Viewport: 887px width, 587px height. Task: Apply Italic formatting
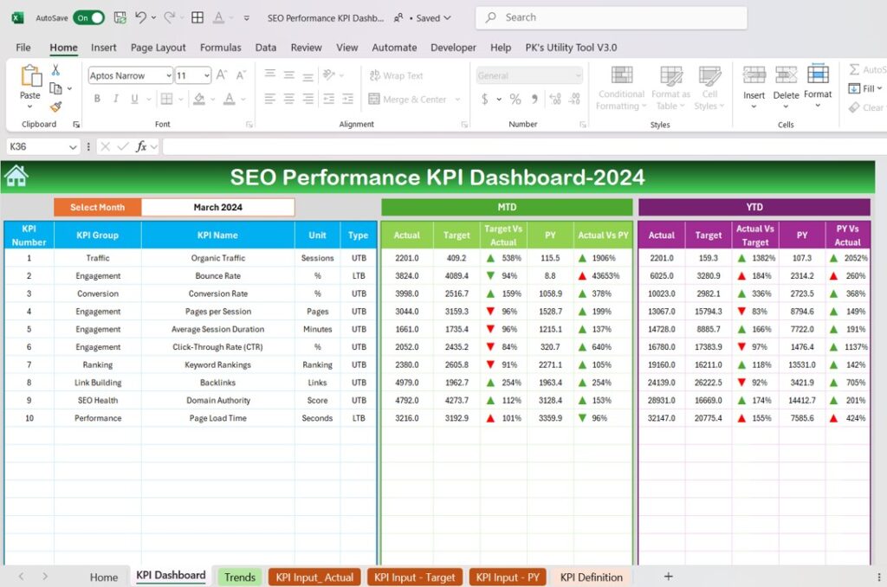[115, 99]
